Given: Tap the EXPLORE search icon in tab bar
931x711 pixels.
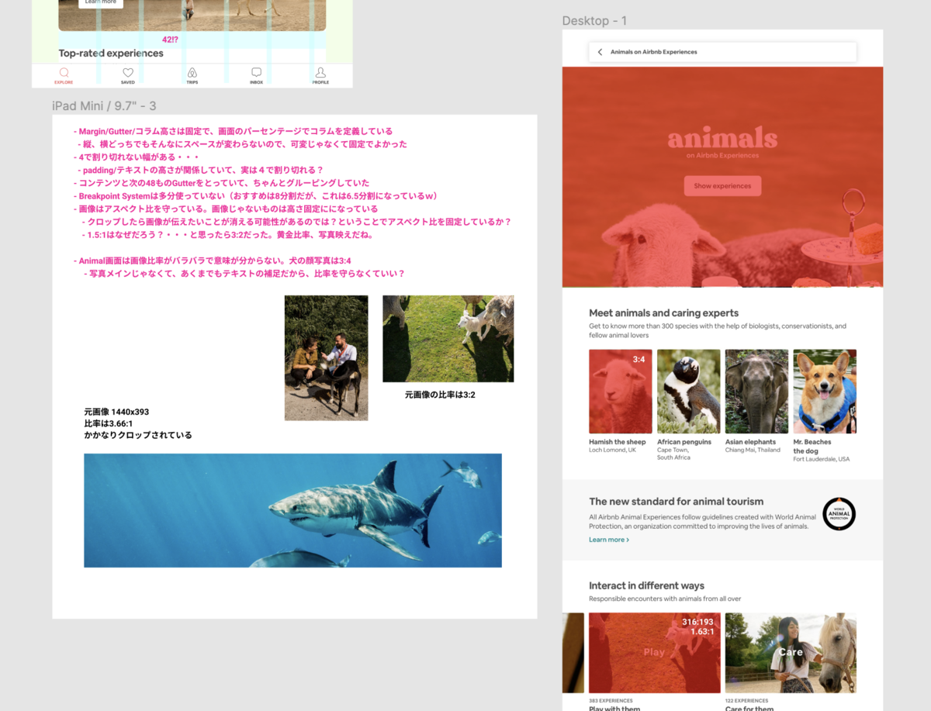Looking at the screenshot, I should pos(64,73).
